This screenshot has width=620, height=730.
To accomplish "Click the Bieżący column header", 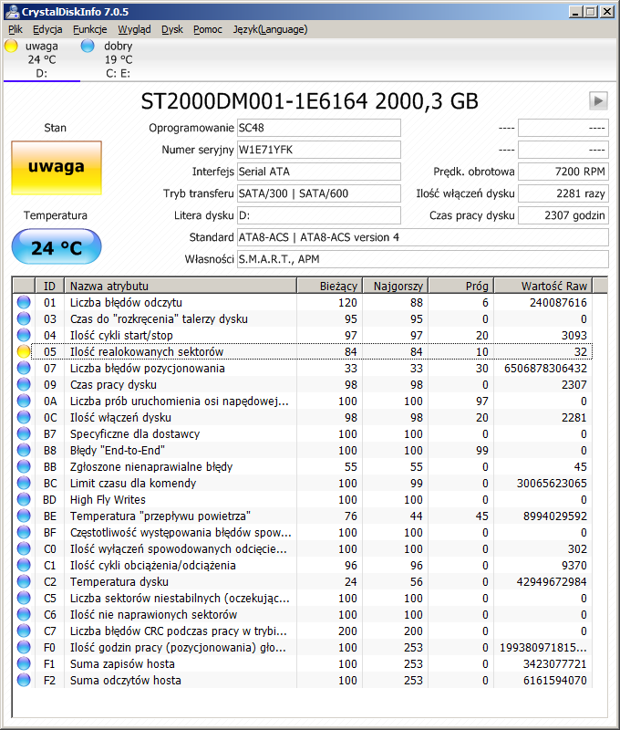I will pos(329,286).
